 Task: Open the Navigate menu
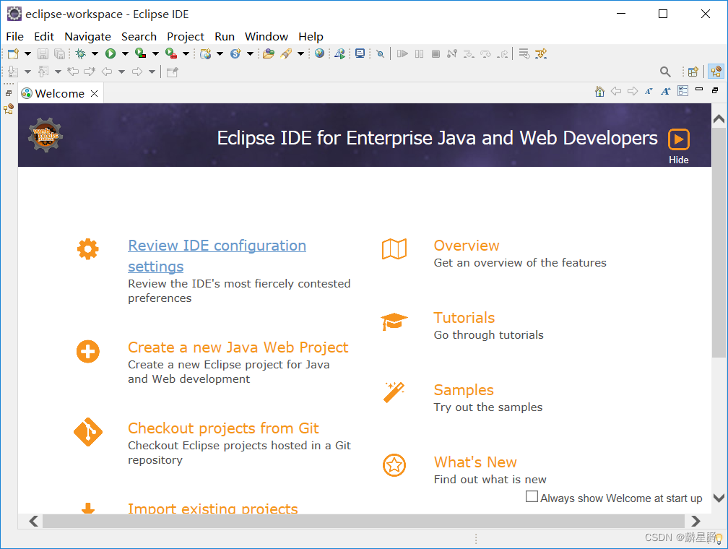pyautogui.click(x=88, y=37)
